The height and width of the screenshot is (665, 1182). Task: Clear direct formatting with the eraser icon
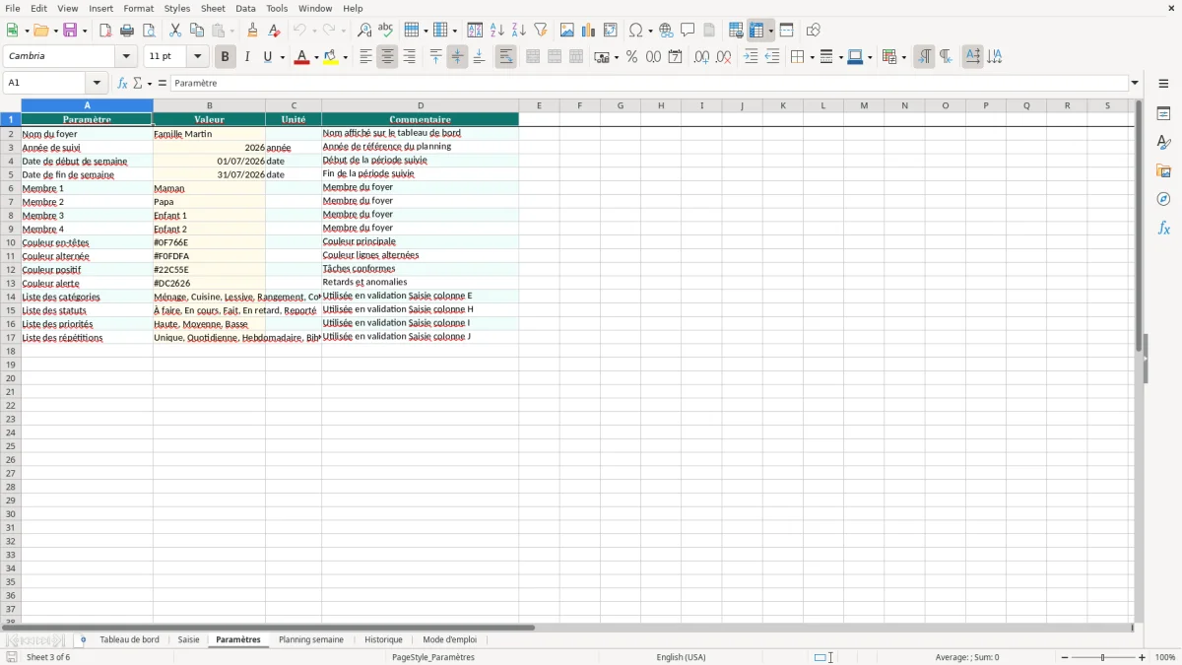click(x=275, y=31)
